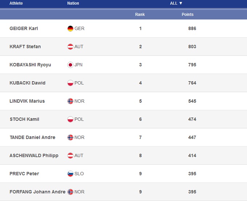Open GEIGER Karl's athlete profile
This screenshot has height=201, width=247.
click(24, 28)
